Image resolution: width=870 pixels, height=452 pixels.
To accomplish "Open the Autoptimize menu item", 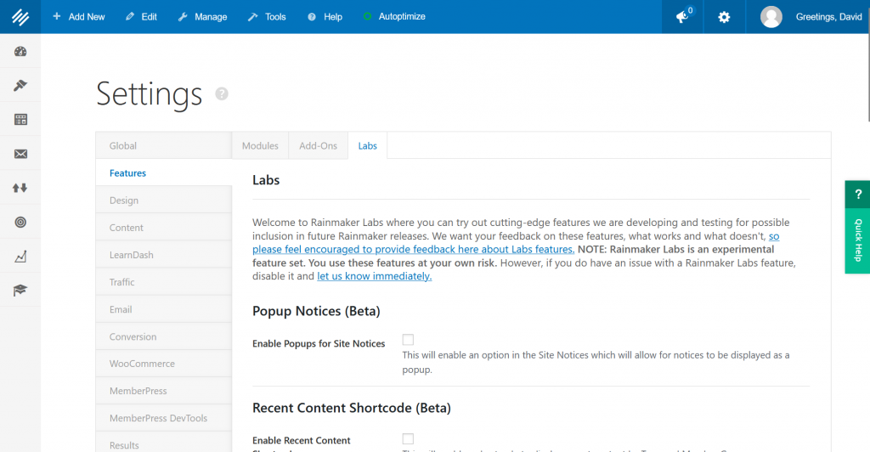I will [394, 17].
